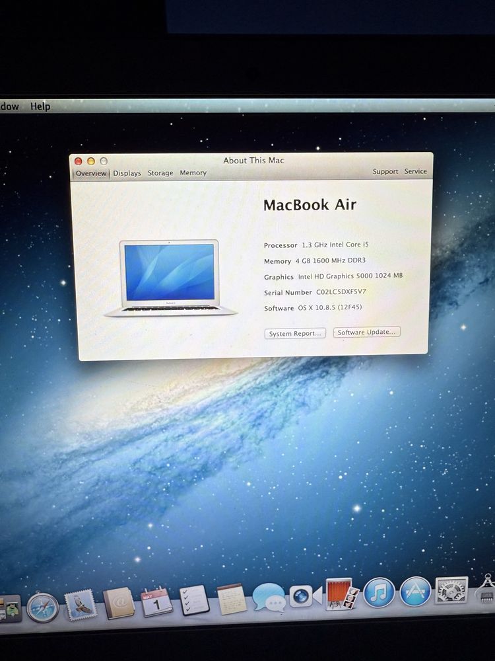Minimize the About This Mac window
This screenshot has width=495, height=661.
pyautogui.click(x=91, y=161)
